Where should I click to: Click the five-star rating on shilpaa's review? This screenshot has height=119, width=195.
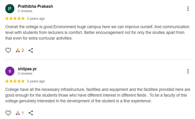point(15,81)
